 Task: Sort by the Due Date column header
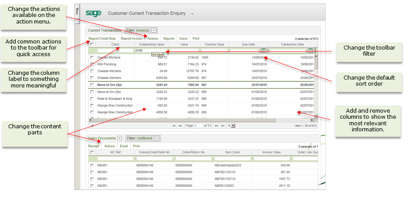pyautogui.click(x=248, y=44)
